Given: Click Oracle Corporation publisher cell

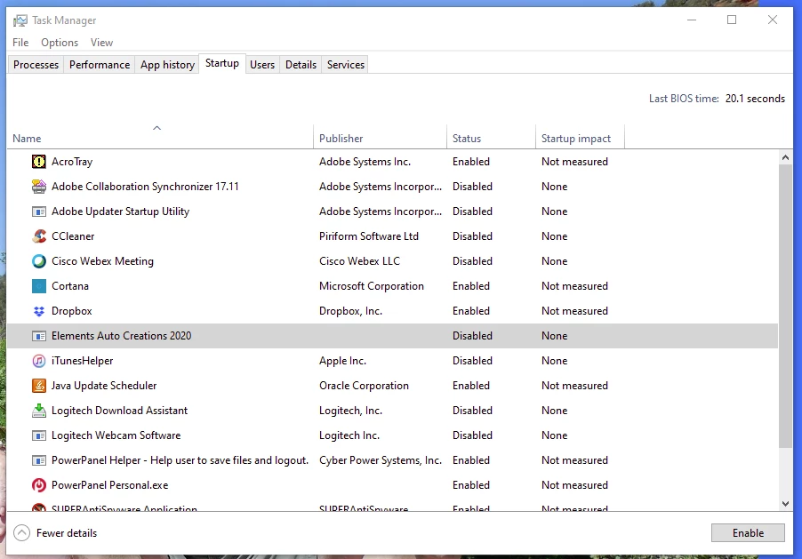Looking at the screenshot, I should click(x=365, y=386).
